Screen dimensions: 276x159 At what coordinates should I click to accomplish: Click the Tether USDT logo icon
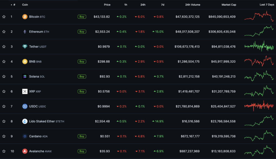25,46
